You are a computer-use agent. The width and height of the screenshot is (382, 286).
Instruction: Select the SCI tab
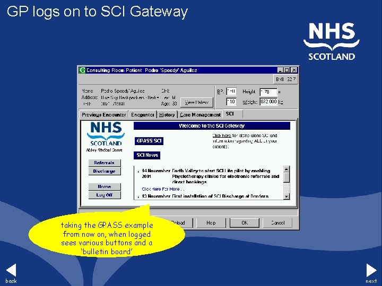pos(233,114)
